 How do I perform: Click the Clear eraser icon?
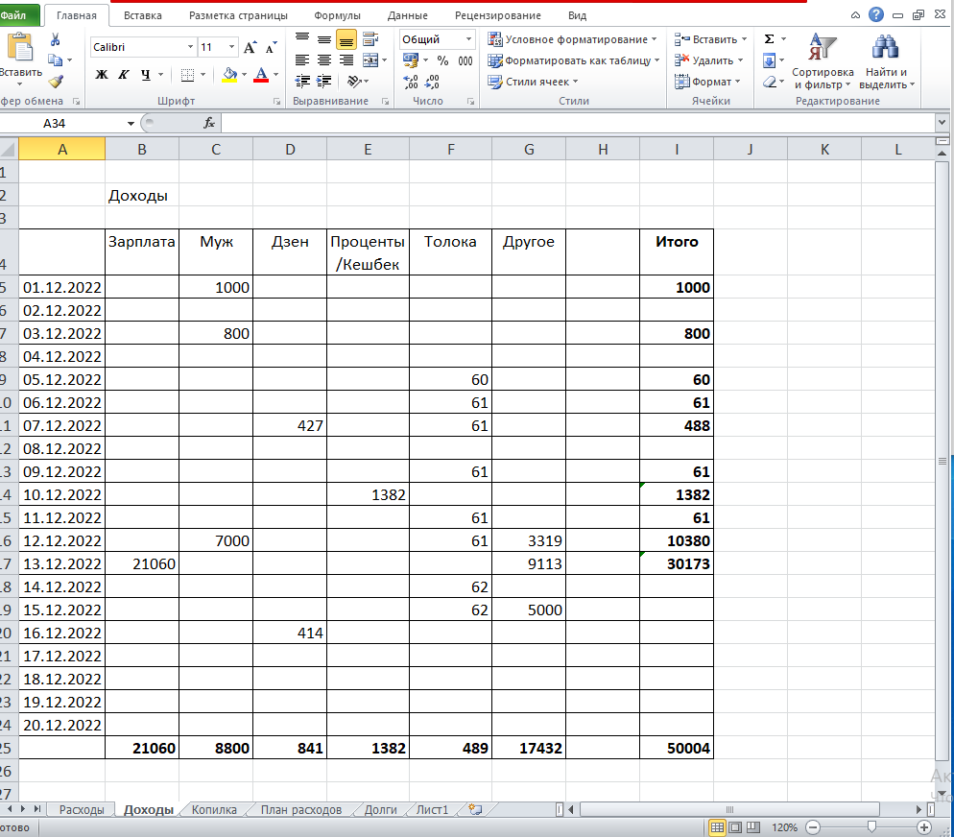point(770,82)
